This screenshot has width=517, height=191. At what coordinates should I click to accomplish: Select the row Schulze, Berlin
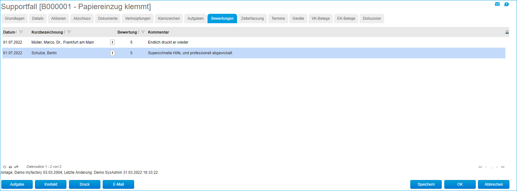click(x=254, y=53)
